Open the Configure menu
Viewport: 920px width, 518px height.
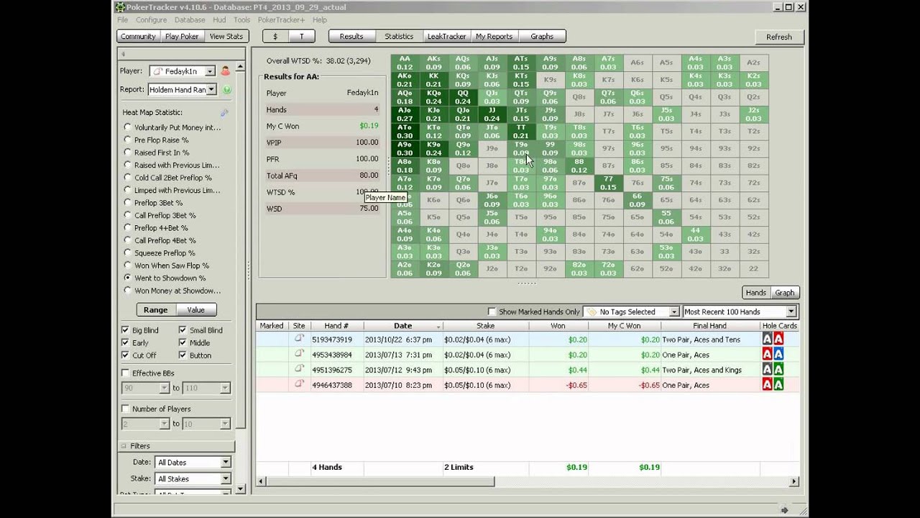(151, 20)
